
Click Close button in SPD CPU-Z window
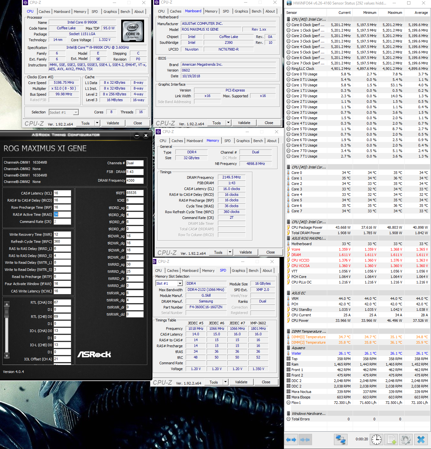pyautogui.click(x=266, y=382)
